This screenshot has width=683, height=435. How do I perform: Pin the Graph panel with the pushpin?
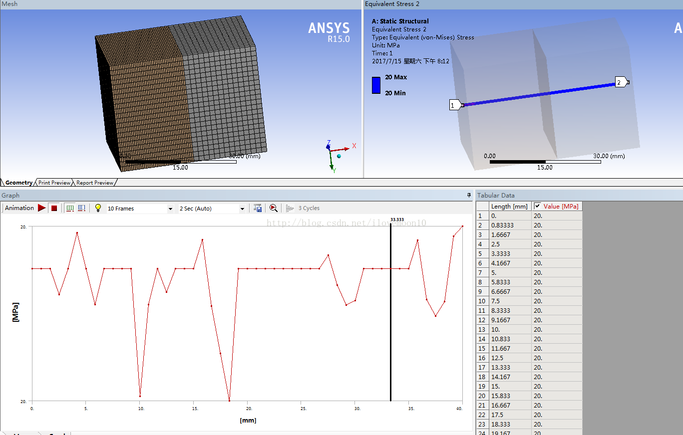469,195
